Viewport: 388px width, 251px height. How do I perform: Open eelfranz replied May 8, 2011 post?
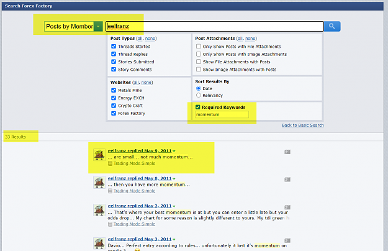tap(140, 178)
